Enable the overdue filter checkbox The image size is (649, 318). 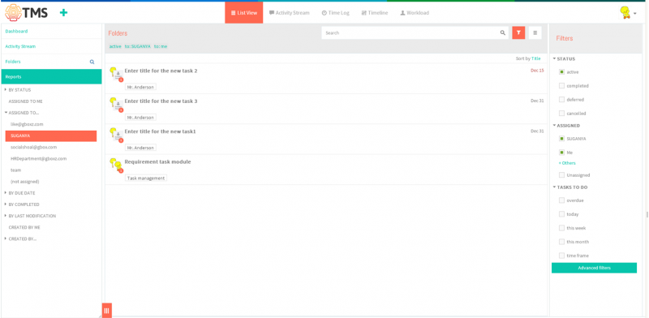point(561,200)
